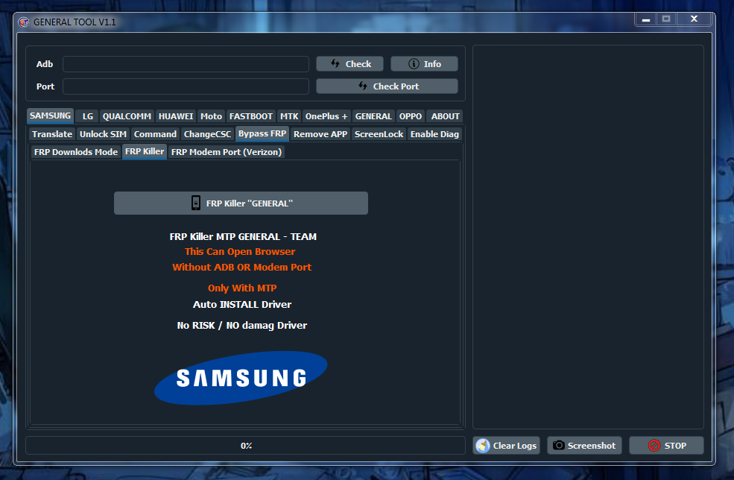The width and height of the screenshot is (734, 480).
Task: Switch to the LG tab
Action: [x=87, y=116]
